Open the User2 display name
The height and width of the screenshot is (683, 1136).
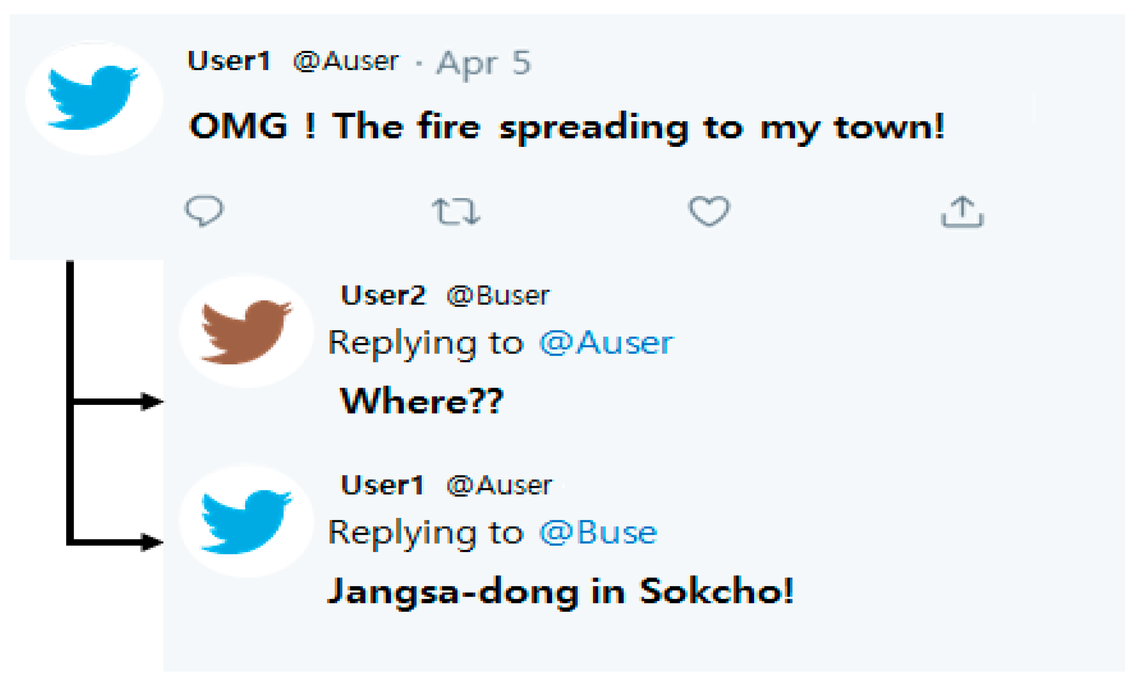(383, 295)
